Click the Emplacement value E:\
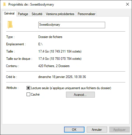The height and width of the screenshot is (135, 132). click(41, 44)
